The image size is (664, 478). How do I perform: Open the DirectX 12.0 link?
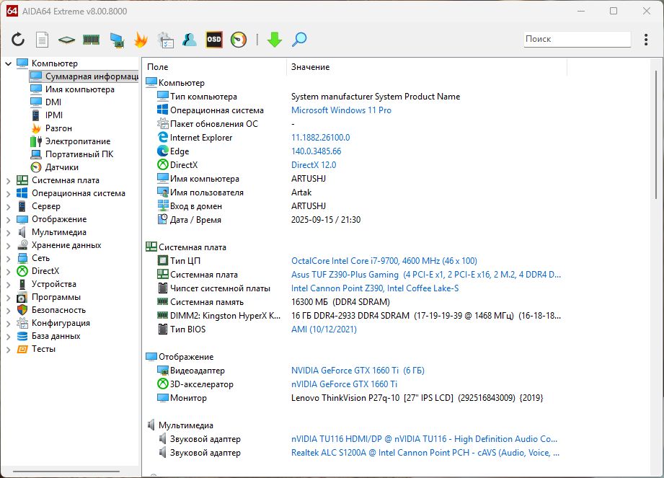(314, 165)
